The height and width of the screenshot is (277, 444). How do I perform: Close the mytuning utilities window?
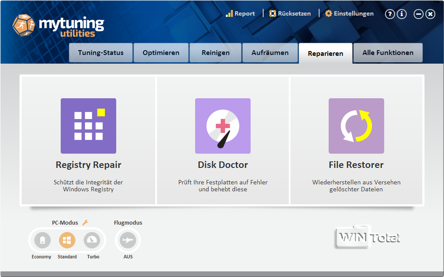click(431, 14)
